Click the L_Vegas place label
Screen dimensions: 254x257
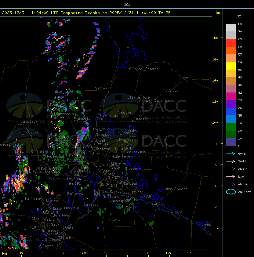click(35, 172)
